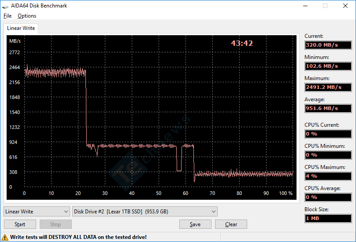The width and height of the screenshot is (356, 242).
Task: Click the Stop button
Action: click(x=56, y=224)
